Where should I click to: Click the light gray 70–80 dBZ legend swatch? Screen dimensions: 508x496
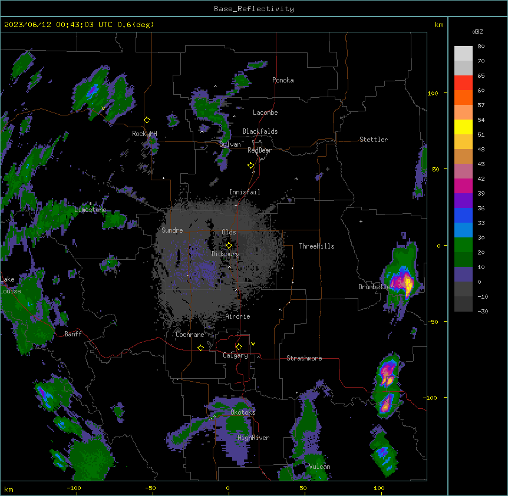(463, 54)
